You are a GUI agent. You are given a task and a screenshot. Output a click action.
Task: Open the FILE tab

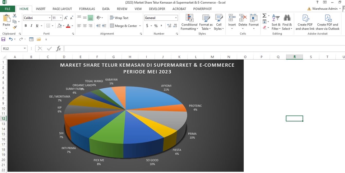click(x=8, y=9)
